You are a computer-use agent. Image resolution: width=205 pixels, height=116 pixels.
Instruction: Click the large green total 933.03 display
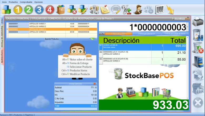click(x=144, y=105)
